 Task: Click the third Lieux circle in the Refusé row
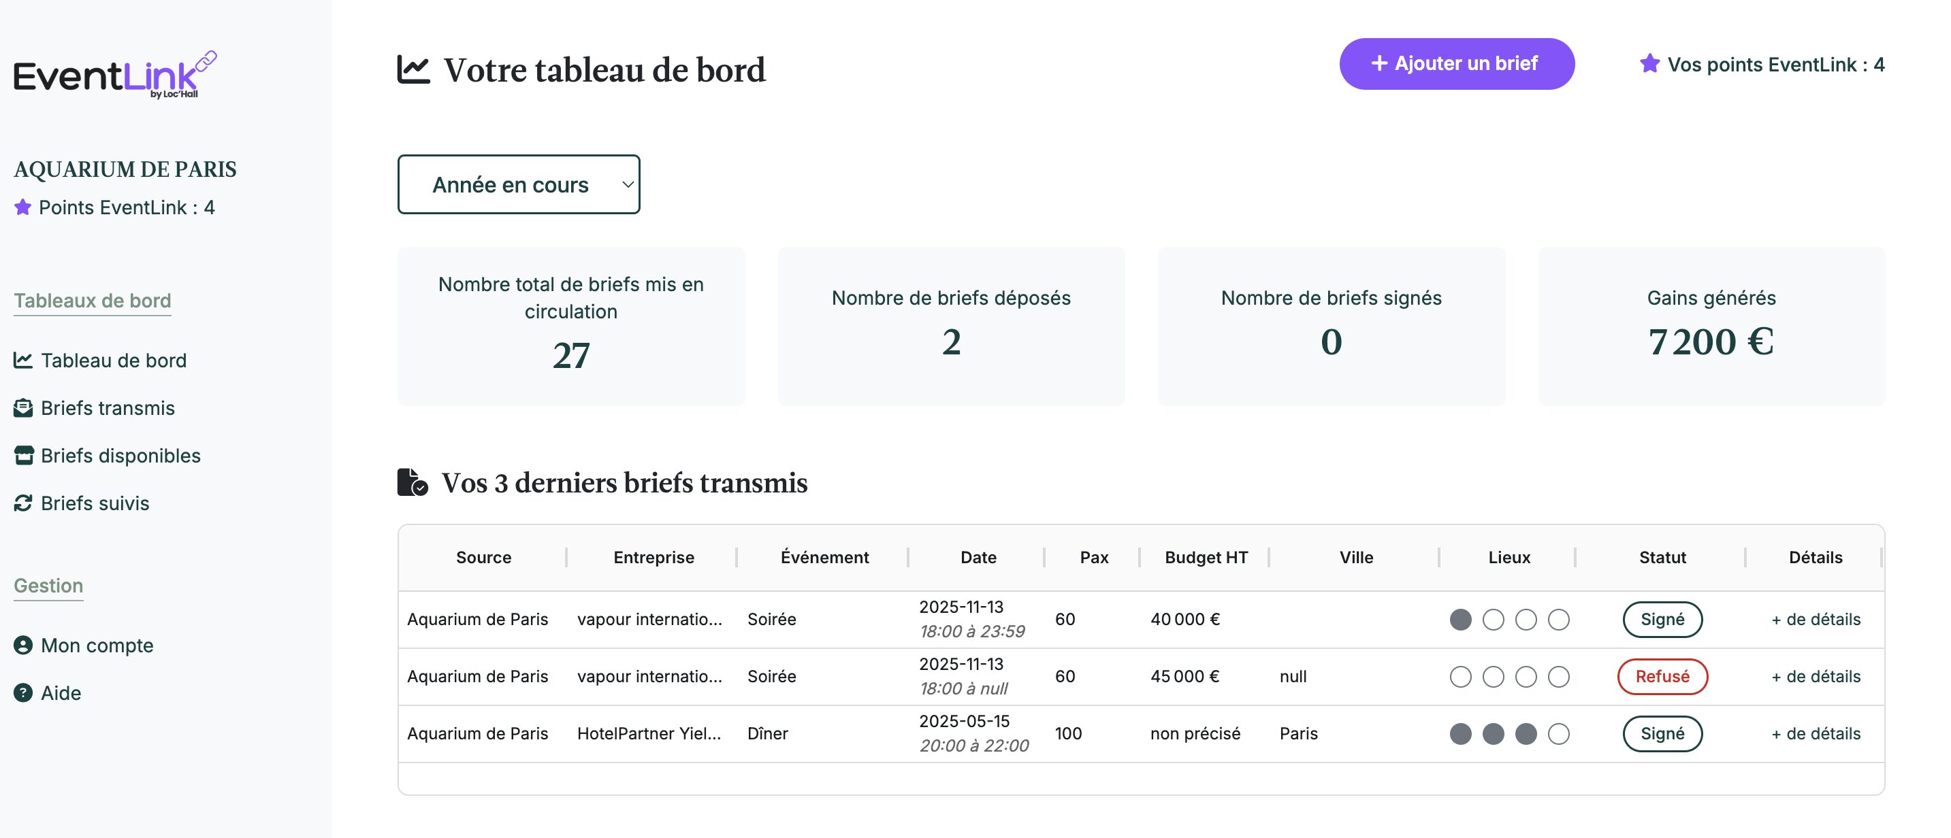(1526, 676)
